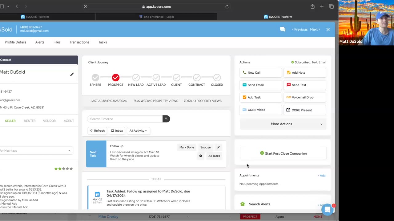Mark the Follow up task done

coord(187,147)
